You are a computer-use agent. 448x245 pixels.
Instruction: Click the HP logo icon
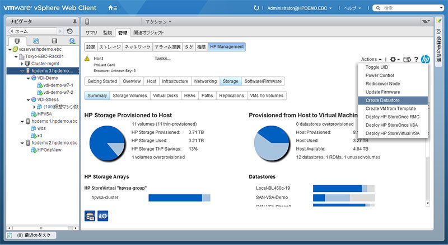(425, 59)
